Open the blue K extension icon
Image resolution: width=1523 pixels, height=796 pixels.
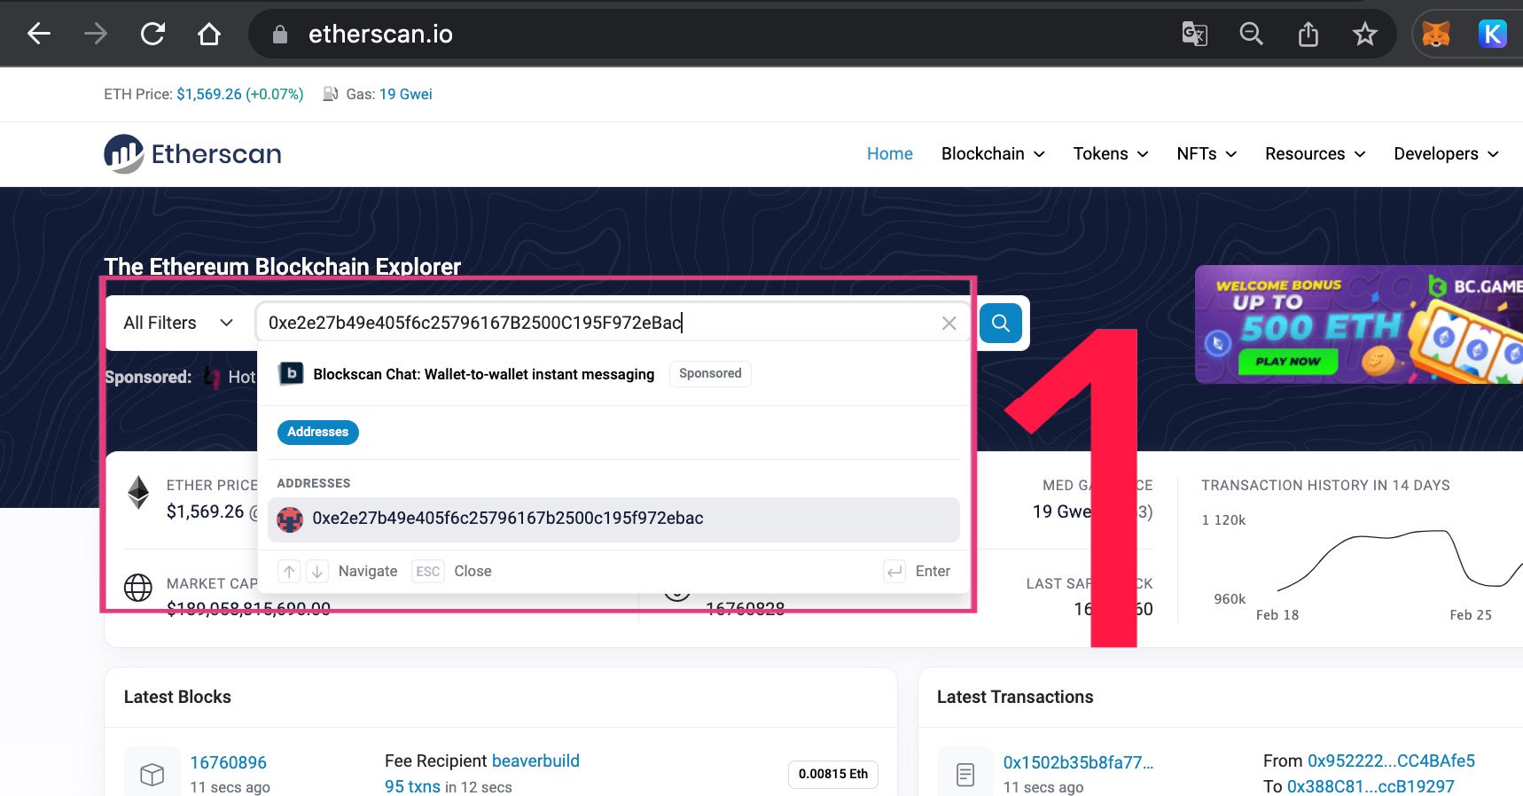(1493, 34)
